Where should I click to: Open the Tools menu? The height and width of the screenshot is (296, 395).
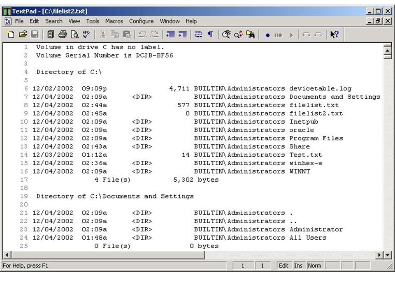click(x=93, y=21)
